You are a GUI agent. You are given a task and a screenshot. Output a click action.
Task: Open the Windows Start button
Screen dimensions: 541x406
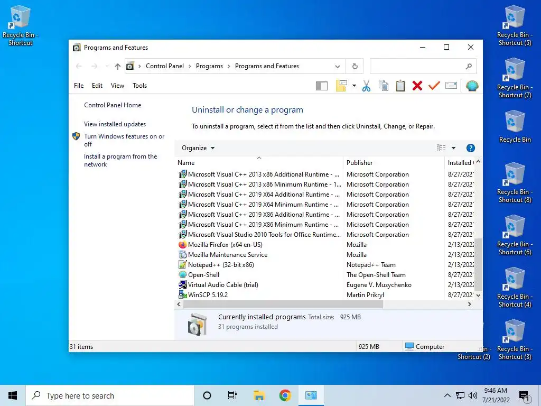pyautogui.click(x=13, y=395)
